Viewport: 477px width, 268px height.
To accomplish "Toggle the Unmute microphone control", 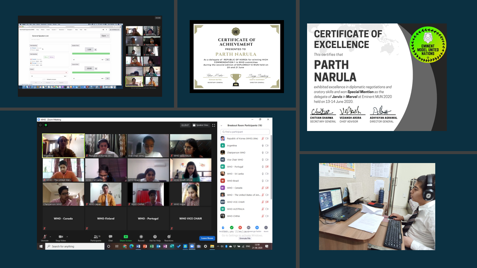I will tap(45, 237).
